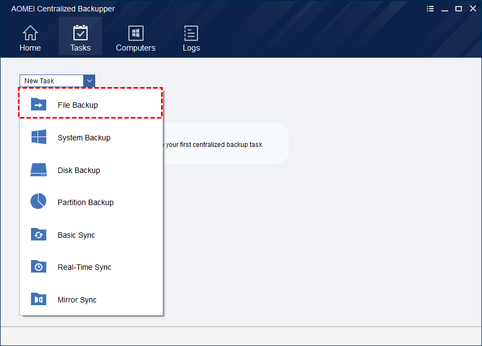Go to the Home tab icon
The height and width of the screenshot is (346, 482).
point(30,33)
